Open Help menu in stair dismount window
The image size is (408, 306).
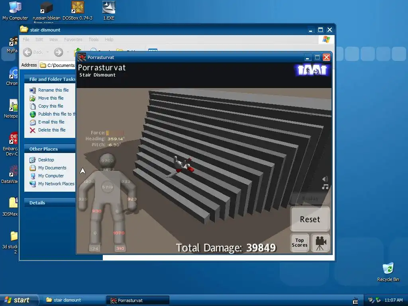click(x=109, y=39)
